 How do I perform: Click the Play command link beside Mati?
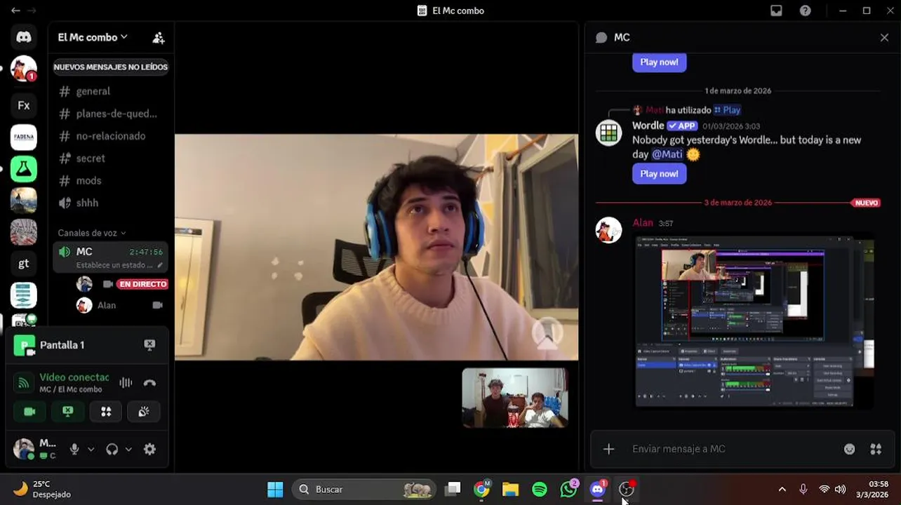727,110
